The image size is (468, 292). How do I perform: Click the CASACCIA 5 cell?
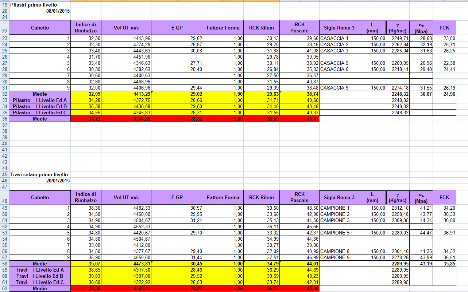click(x=339, y=63)
